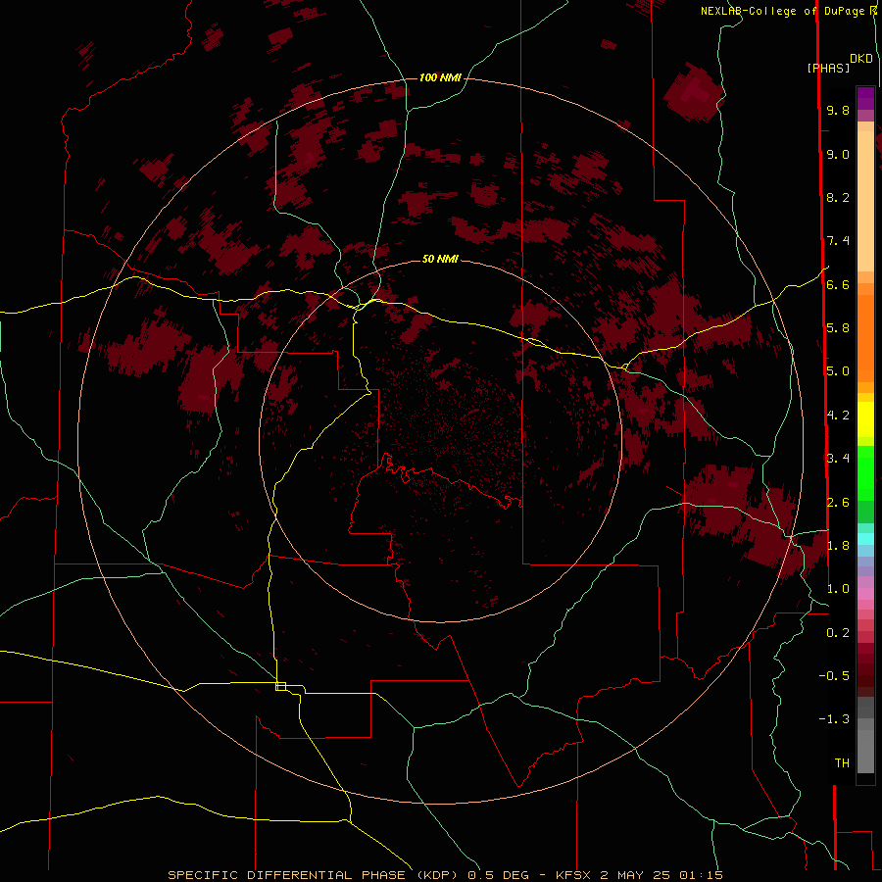Click the [PHAS] legend heading
The width and height of the screenshot is (882, 882).
[828, 68]
